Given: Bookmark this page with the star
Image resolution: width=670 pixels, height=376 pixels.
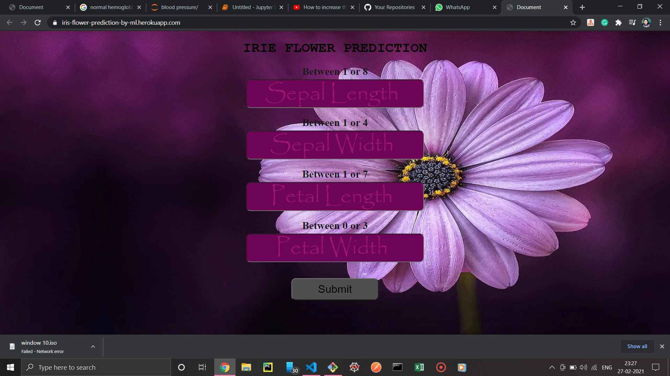Looking at the screenshot, I should pyautogui.click(x=573, y=23).
